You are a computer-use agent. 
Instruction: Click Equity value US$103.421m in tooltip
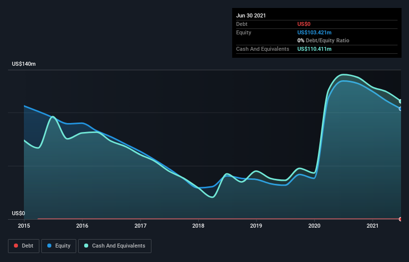(x=314, y=32)
